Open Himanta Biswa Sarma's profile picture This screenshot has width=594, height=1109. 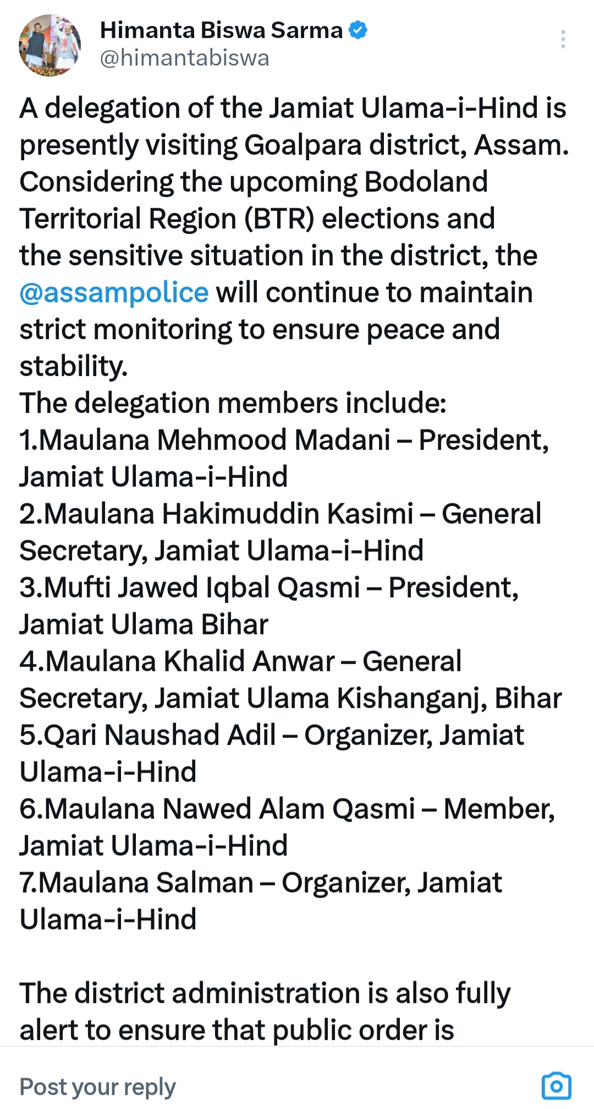click(x=50, y=45)
